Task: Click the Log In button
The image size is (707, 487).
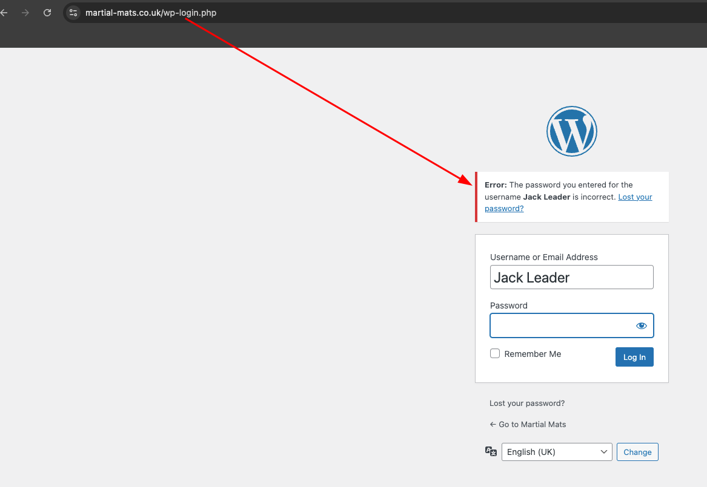Action: point(634,357)
